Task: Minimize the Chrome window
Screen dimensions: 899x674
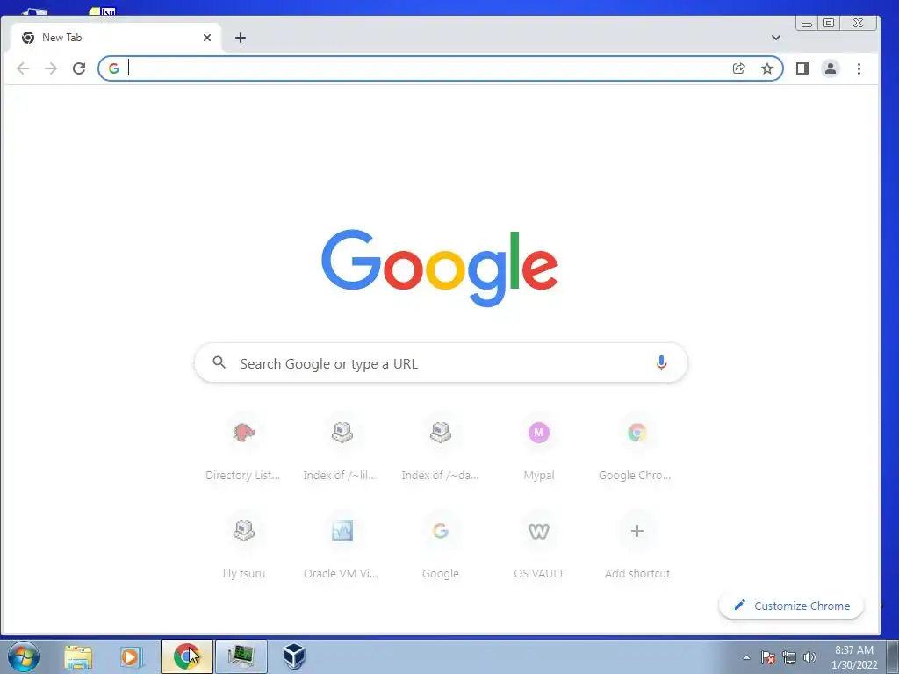Action: click(x=807, y=23)
